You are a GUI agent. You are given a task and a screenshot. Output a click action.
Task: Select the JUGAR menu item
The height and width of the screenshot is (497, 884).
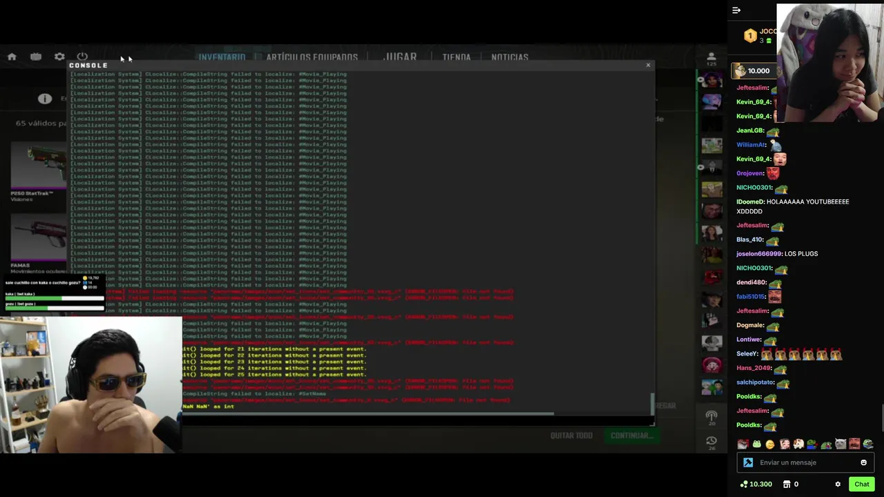coord(401,57)
